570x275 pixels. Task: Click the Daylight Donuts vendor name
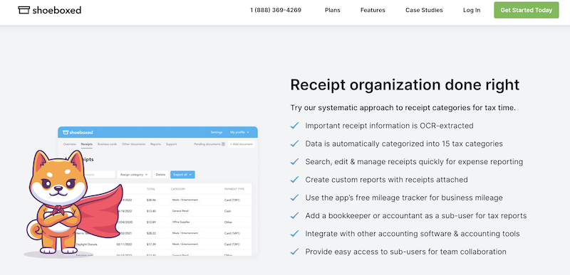[x=86, y=244]
